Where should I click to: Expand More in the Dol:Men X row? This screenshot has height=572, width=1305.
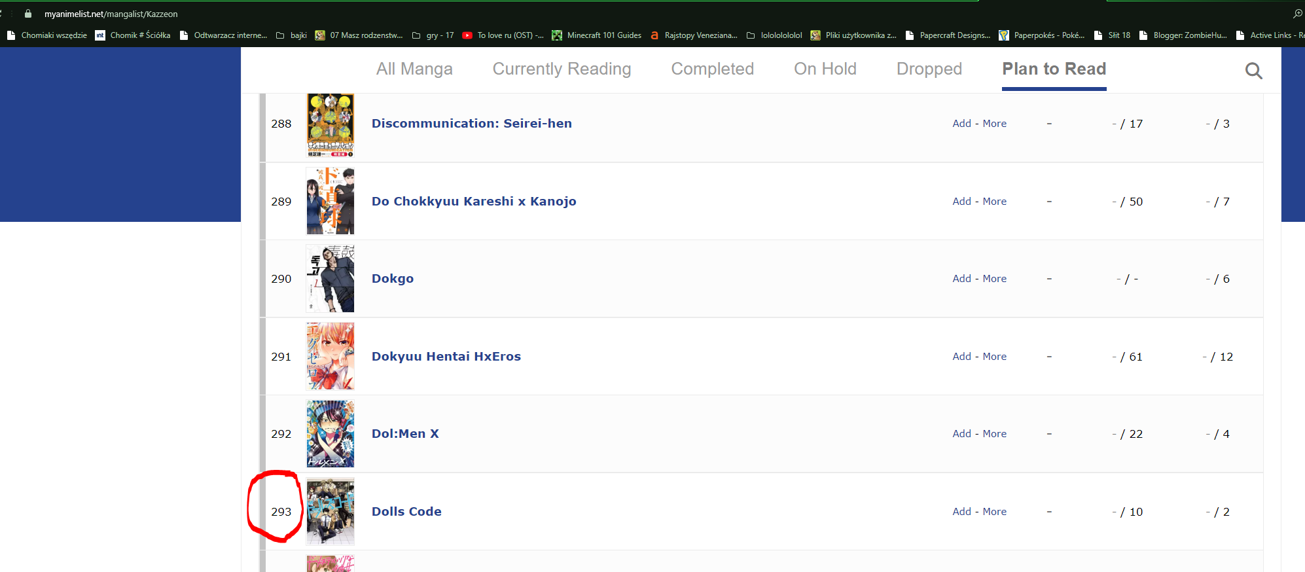click(995, 433)
